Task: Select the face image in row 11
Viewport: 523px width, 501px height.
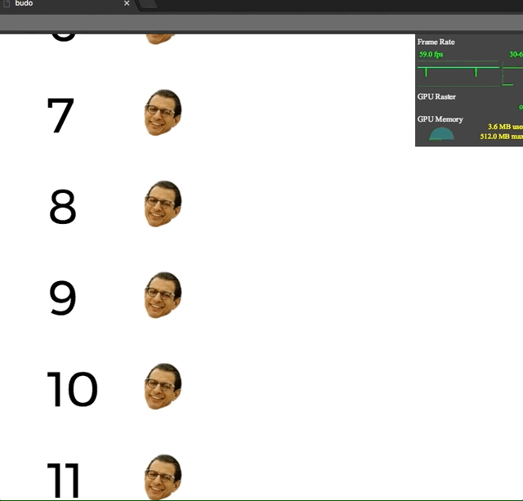Action: point(163,477)
